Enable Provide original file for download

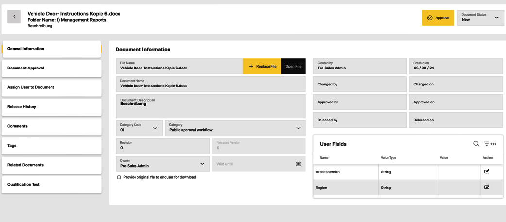119,177
